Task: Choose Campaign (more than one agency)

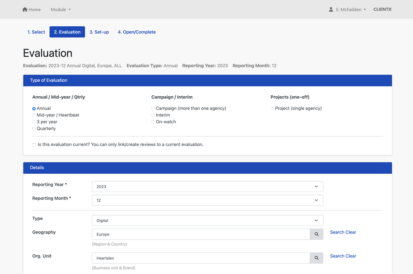Action: pos(153,109)
